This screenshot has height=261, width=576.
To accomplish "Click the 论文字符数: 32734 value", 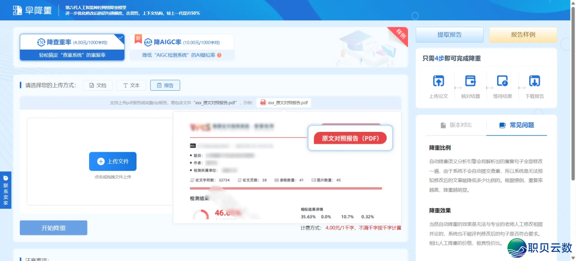I will (x=210, y=180).
